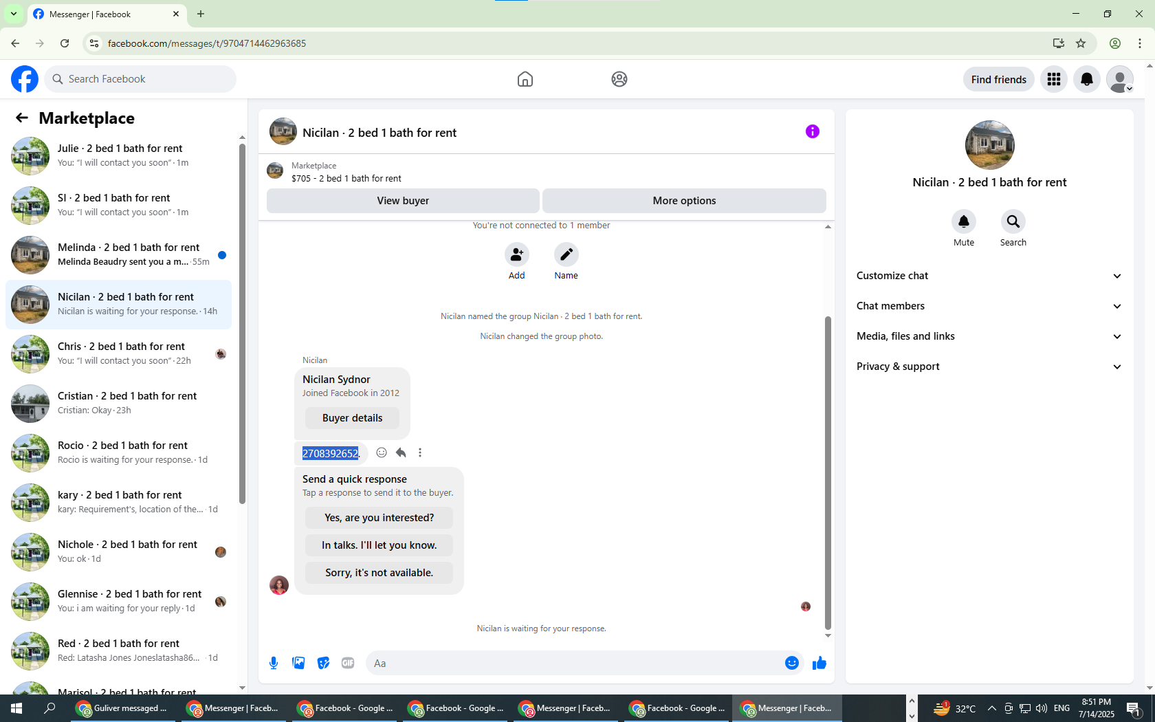This screenshot has height=722, width=1155.
Task: Open the Glennise rental conversation
Action: 119,602
